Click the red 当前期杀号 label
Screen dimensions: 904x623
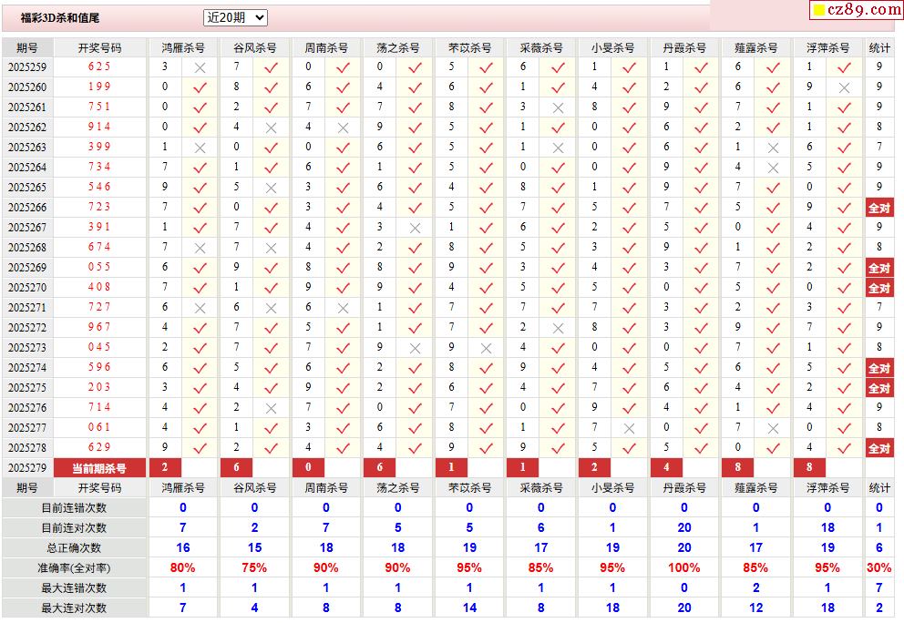point(99,468)
